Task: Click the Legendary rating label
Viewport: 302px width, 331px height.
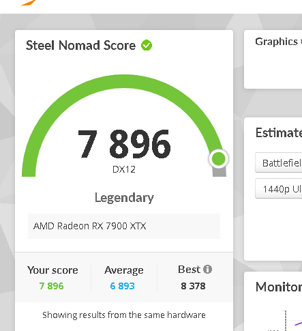Action: [x=124, y=198]
